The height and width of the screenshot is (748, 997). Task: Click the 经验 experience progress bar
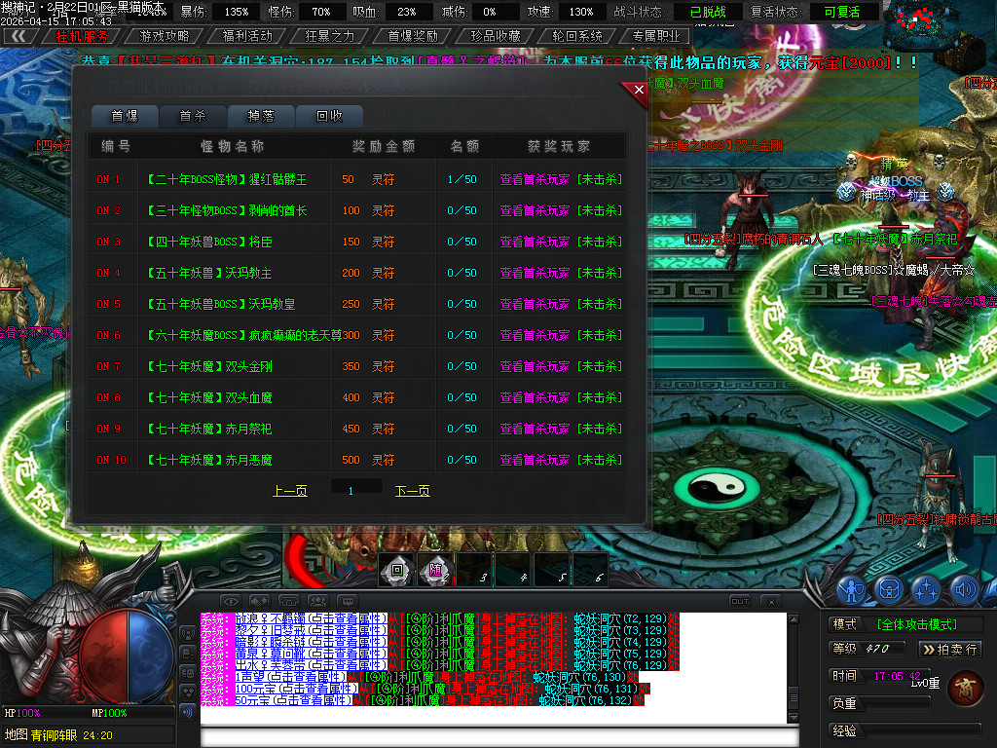coord(915,729)
